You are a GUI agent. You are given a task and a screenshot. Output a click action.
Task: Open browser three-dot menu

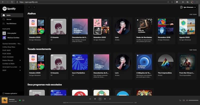click(197, 2)
